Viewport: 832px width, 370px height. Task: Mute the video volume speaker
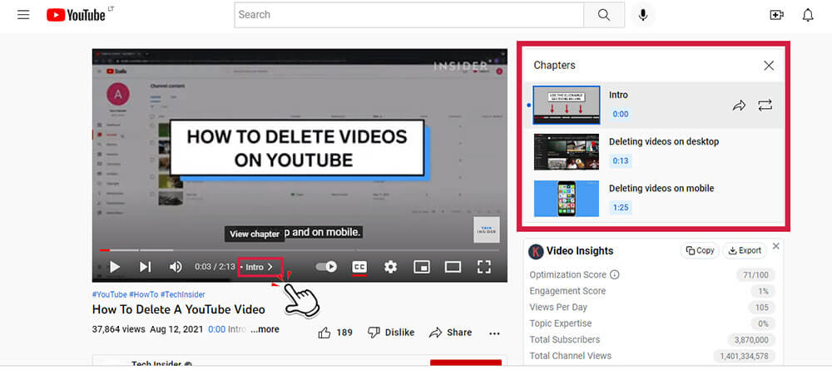[x=176, y=267]
